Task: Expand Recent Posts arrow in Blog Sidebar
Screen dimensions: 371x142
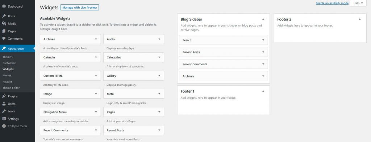Action: 263,52
